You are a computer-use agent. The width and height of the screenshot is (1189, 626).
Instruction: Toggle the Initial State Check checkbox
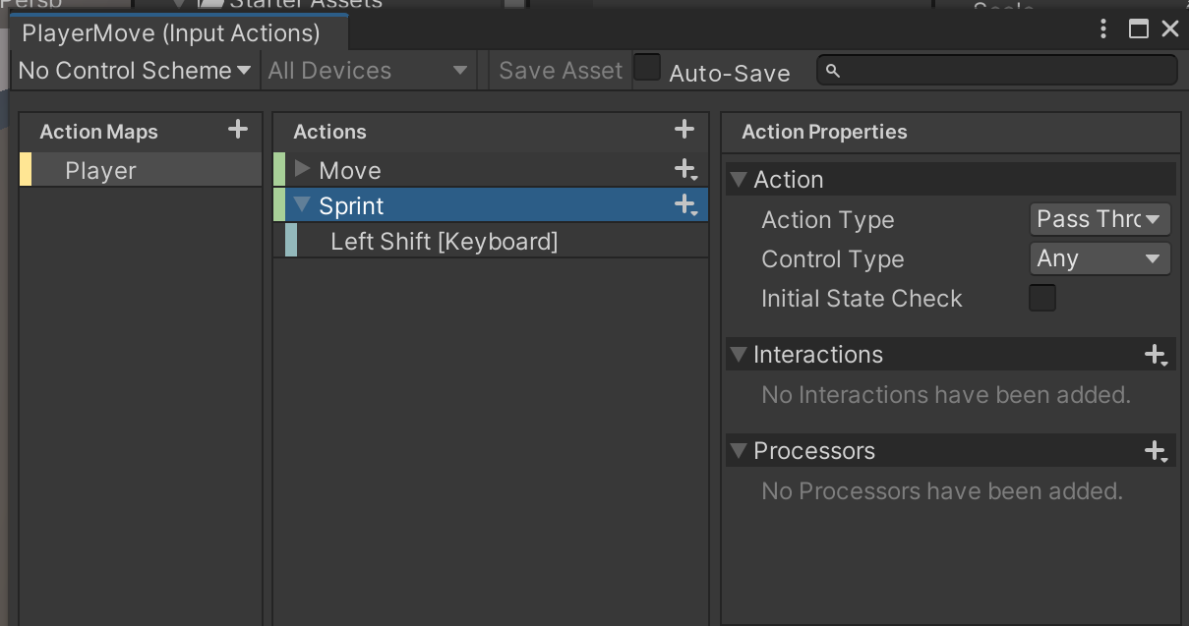coord(1042,298)
